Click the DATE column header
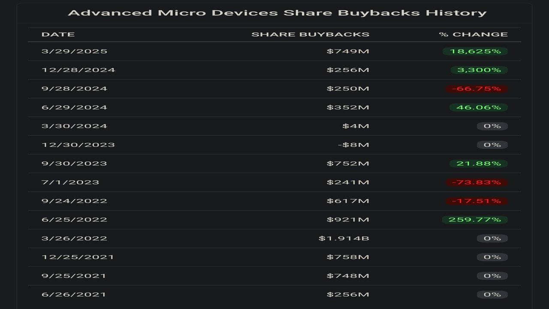This screenshot has width=549, height=309. tap(58, 34)
